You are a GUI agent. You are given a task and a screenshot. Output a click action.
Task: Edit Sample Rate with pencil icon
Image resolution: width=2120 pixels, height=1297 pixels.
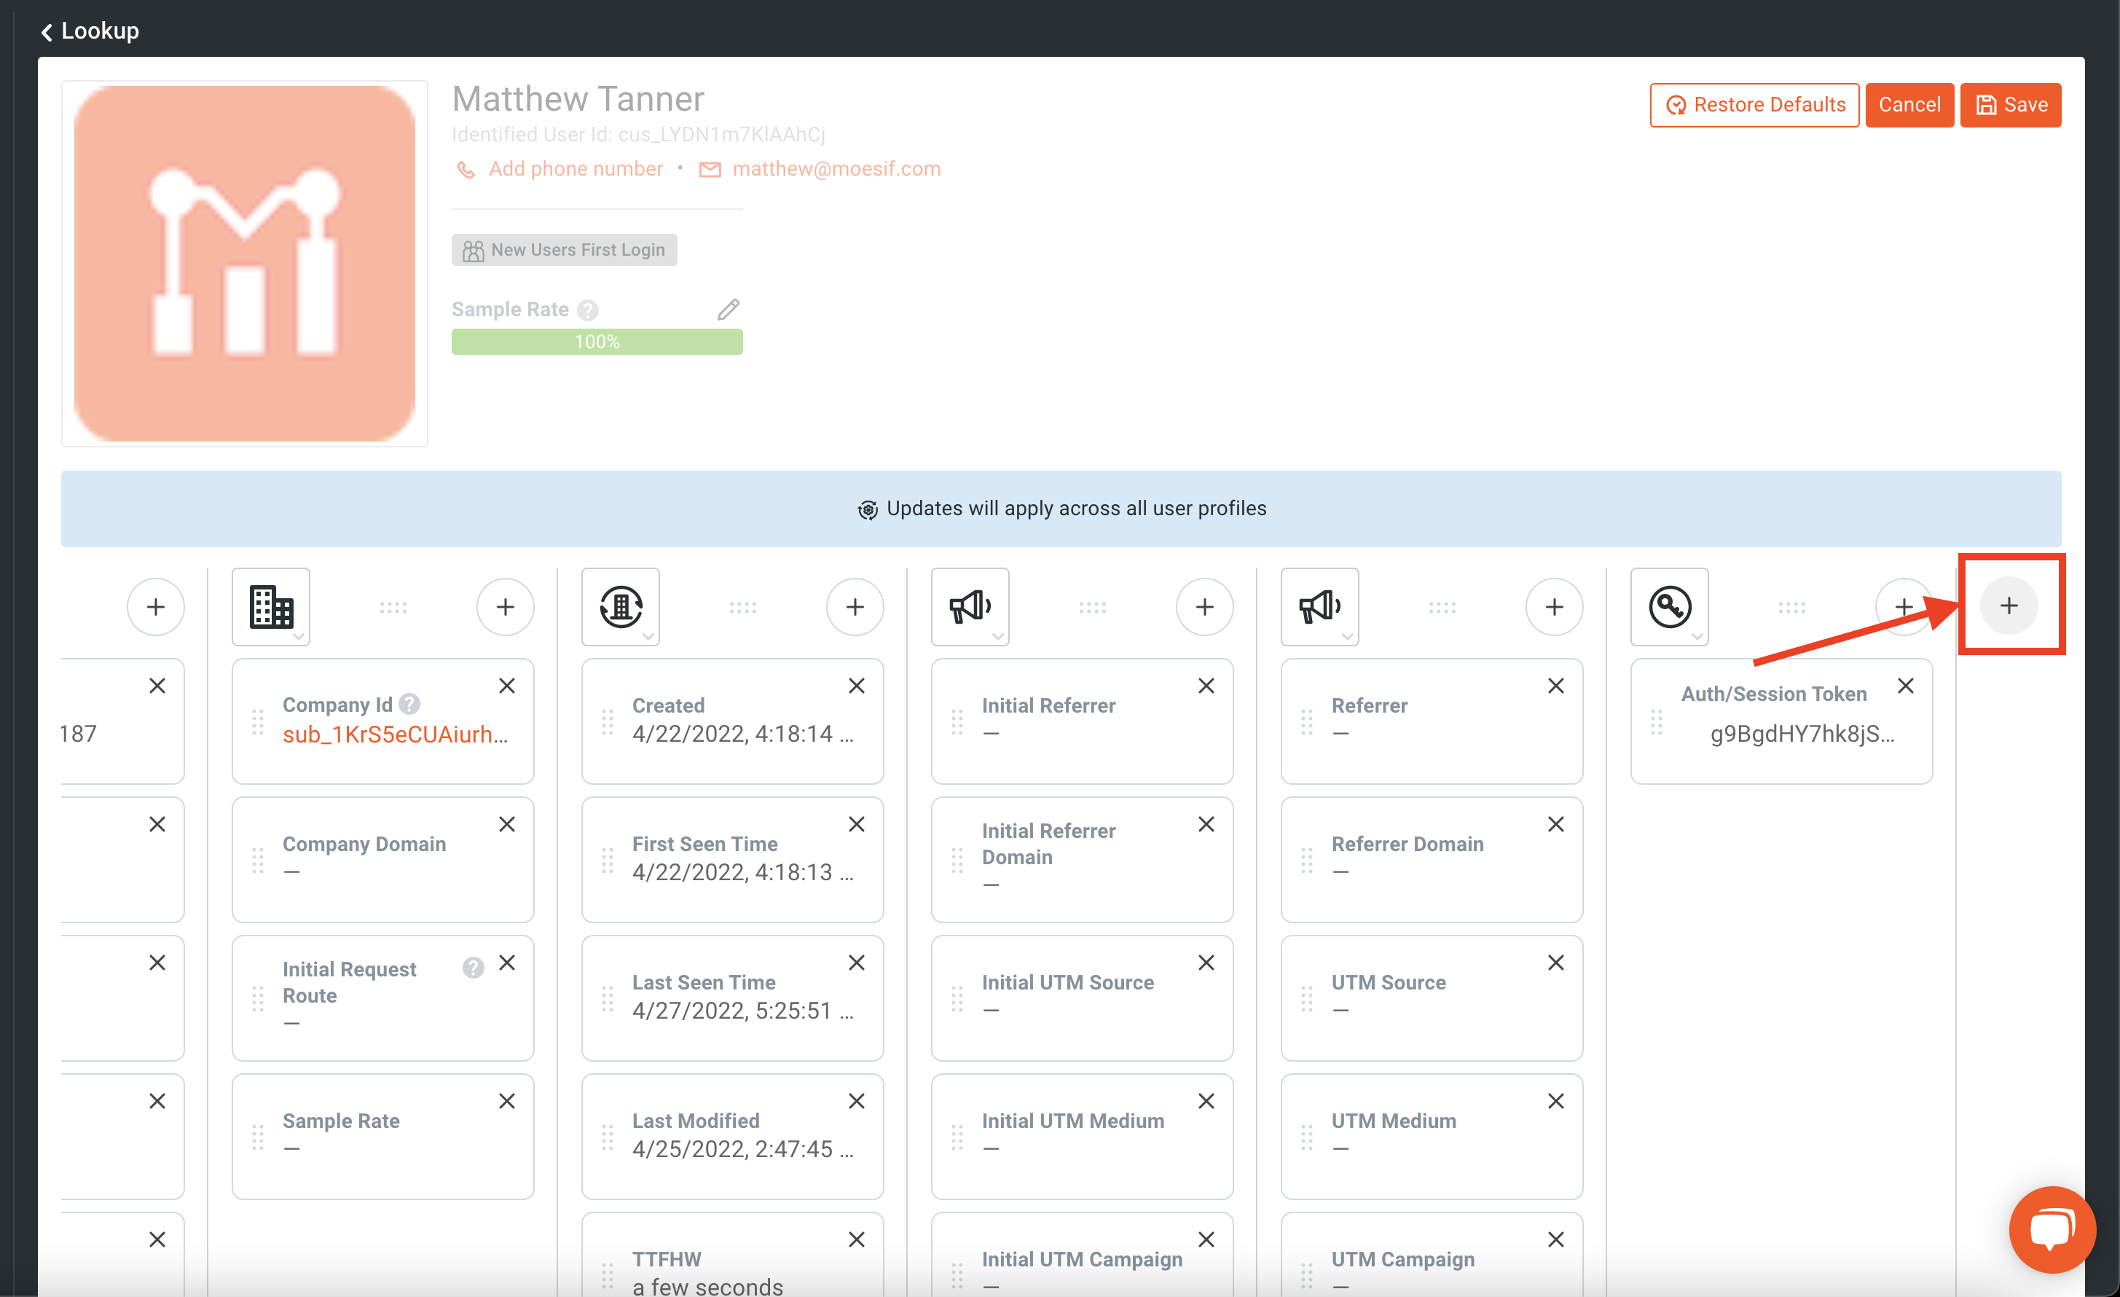point(728,309)
